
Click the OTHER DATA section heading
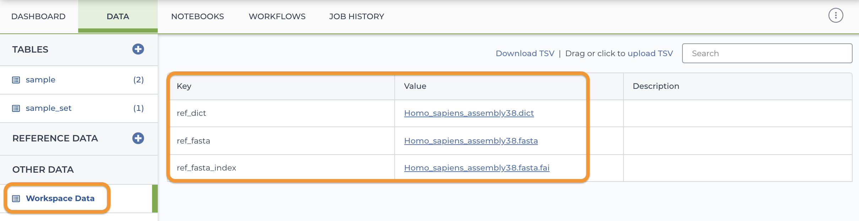tap(43, 169)
